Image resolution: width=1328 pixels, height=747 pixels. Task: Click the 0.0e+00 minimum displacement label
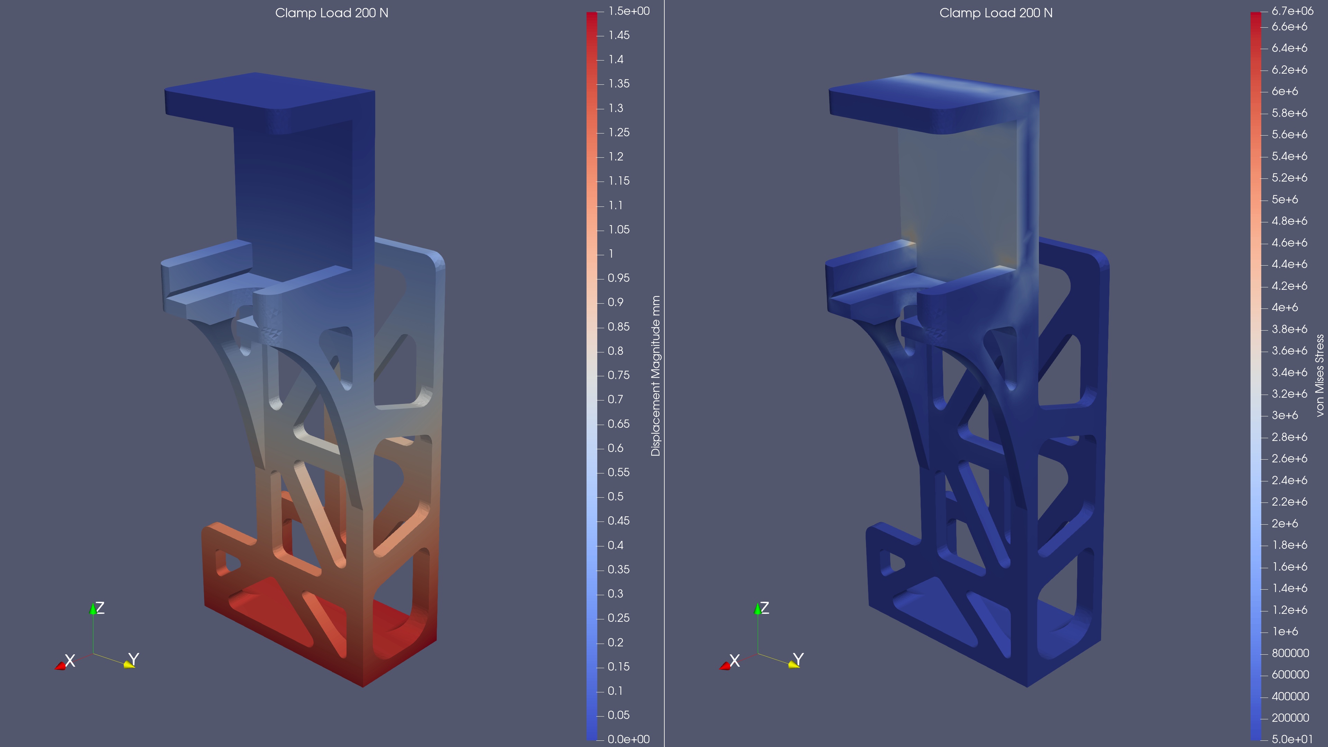(629, 739)
